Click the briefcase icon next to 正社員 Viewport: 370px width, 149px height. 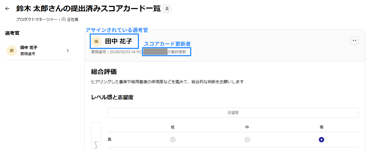click(x=63, y=19)
